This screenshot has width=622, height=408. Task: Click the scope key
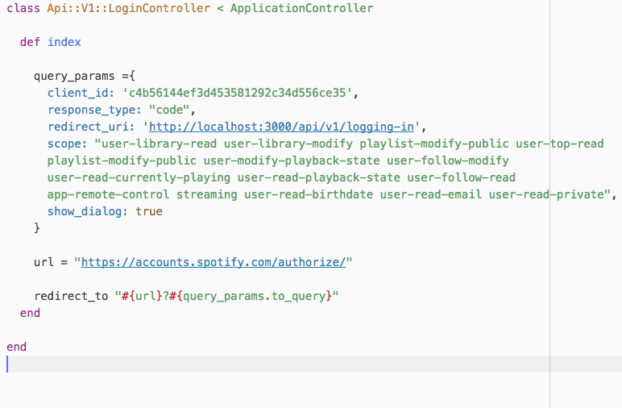tap(67, 144)
